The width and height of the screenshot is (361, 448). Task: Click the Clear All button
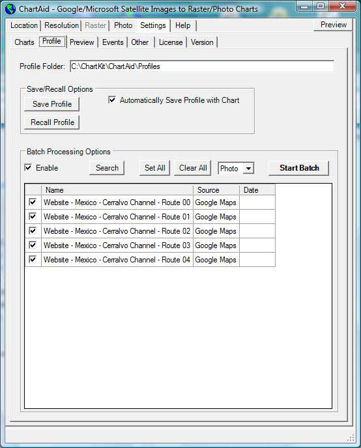point(193,168)
